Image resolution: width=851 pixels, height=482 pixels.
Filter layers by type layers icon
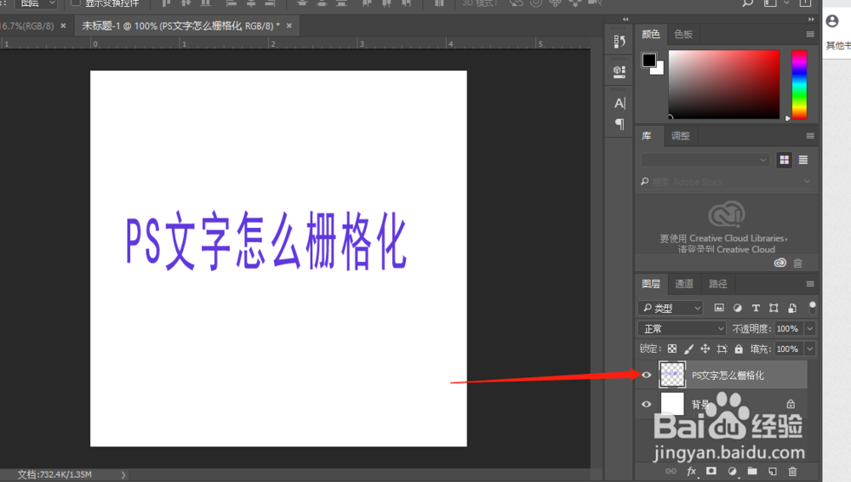click(x=756, y=308)
